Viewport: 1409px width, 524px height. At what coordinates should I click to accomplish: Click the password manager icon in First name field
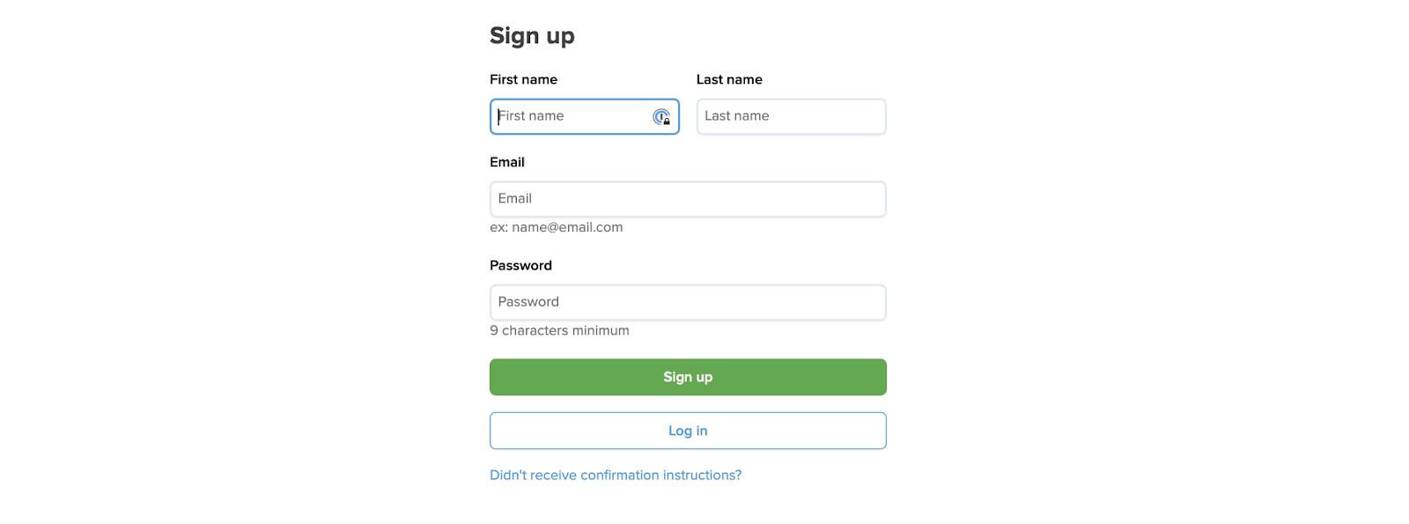click(661, 117)
